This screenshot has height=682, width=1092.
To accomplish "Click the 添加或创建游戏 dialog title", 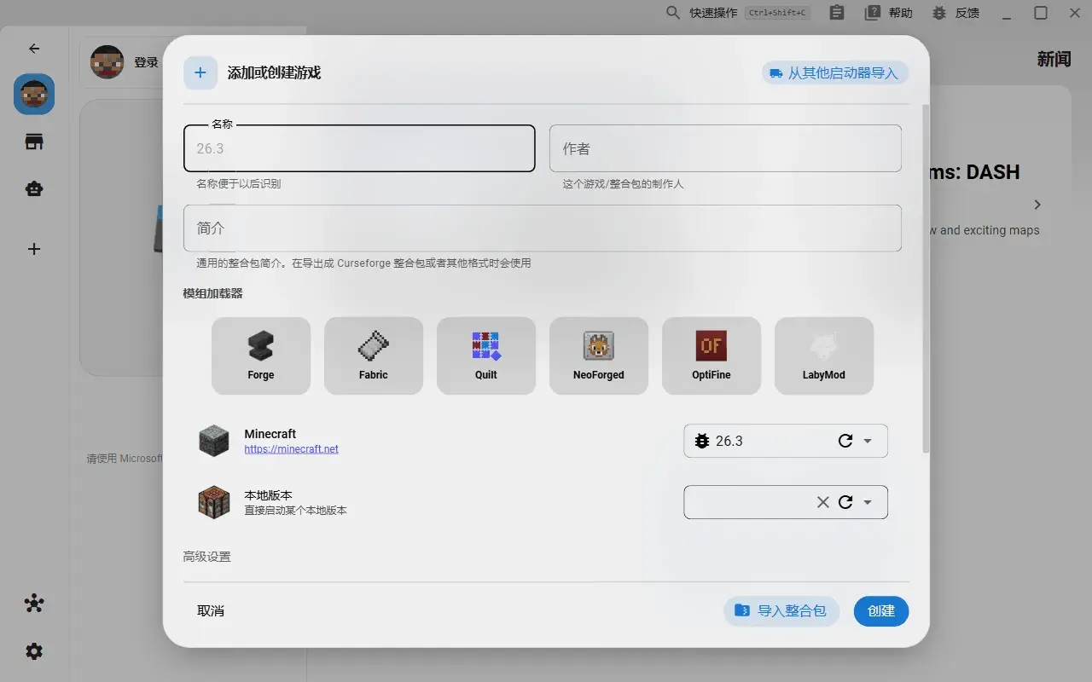I will click(274, 73).
